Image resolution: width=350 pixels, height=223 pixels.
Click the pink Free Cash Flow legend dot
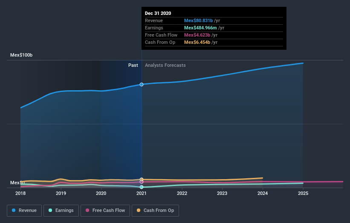point(87,210)
